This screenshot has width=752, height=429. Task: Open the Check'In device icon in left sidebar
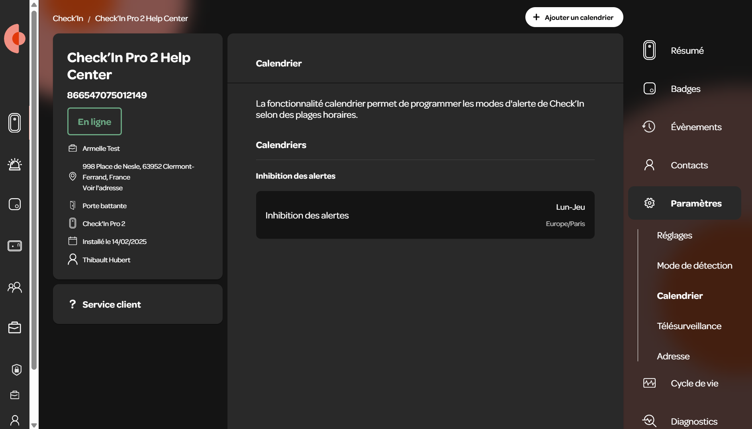15,123
